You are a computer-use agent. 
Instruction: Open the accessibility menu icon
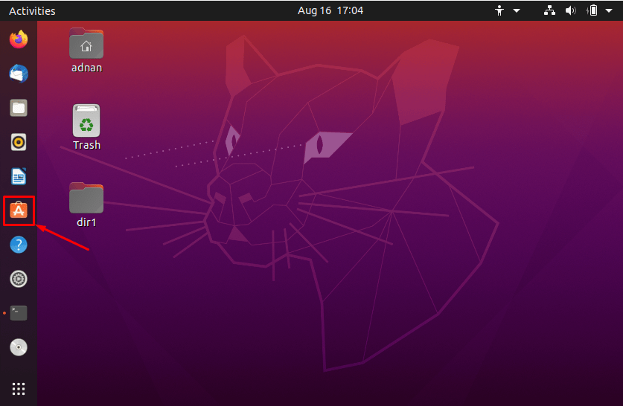(499, 10)
